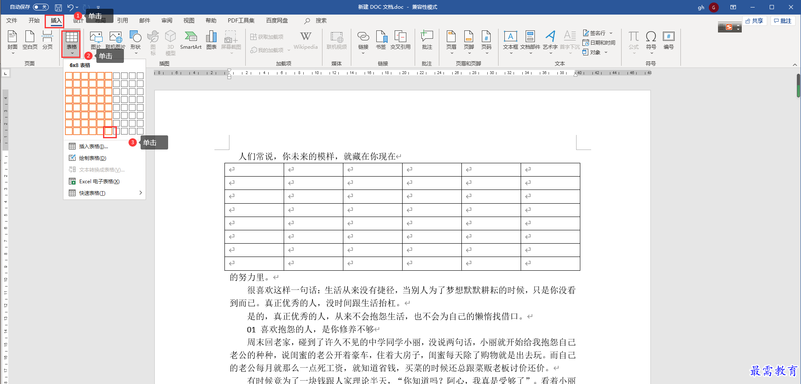Image resolution: width=801 pixels, height=384 pixels.
Task: Insert a Text Box (文本框)
Action: [510, 42]
